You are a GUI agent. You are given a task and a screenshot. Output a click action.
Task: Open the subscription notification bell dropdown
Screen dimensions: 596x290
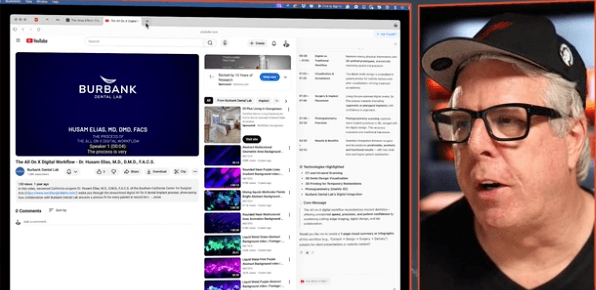click(x=72, y=172)
